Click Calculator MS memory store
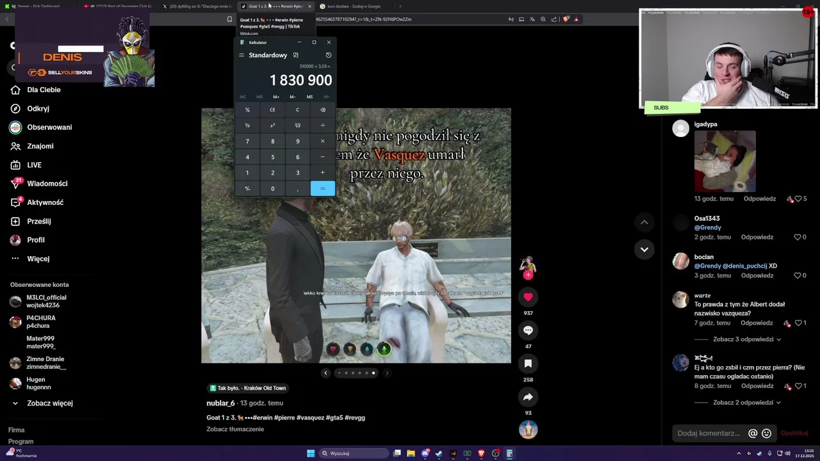Screen dimensions: 820x461 309,97
